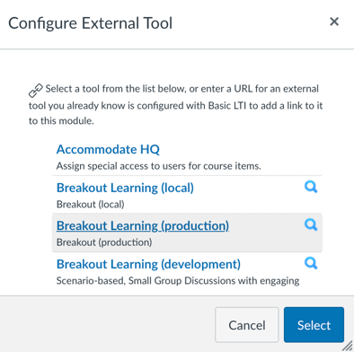The image size is (354, 352).
Task: Click the 'tool you already know' instruction line
Action: pyautogui.click(x=176, y=106)
